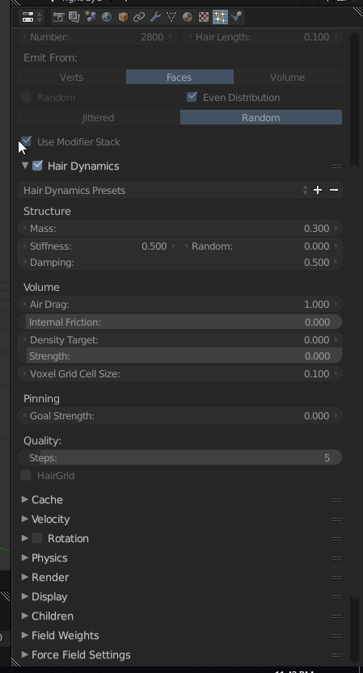Expand the Force Field Settings panel
This screenshot has height=673, width=363.
(25, 654)
